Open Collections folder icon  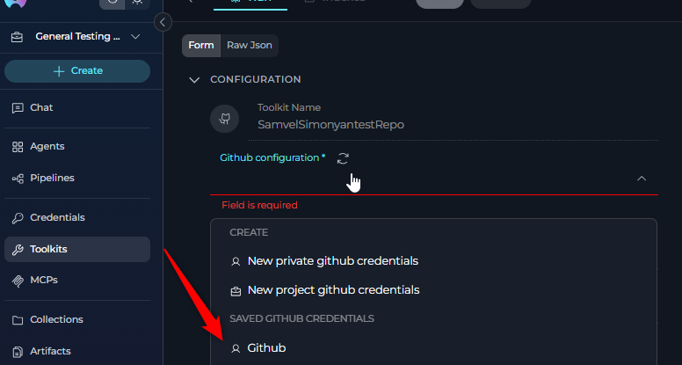[18, 319]
